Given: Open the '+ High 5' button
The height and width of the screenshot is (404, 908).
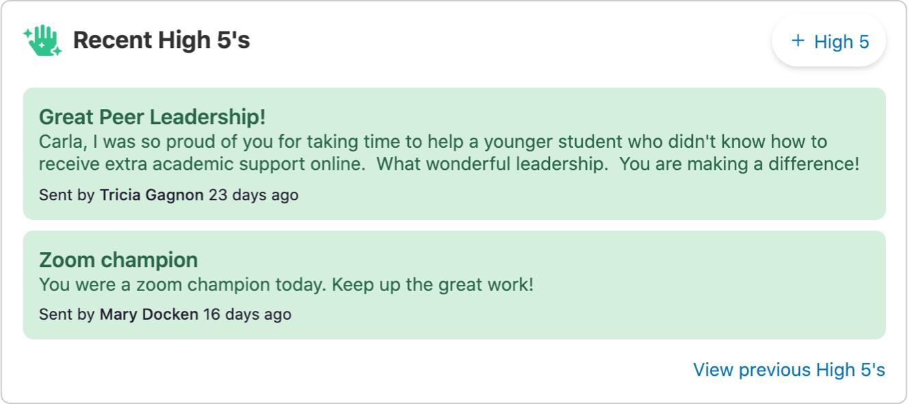Looking at the screenshot, I should (x=828, y=41).
